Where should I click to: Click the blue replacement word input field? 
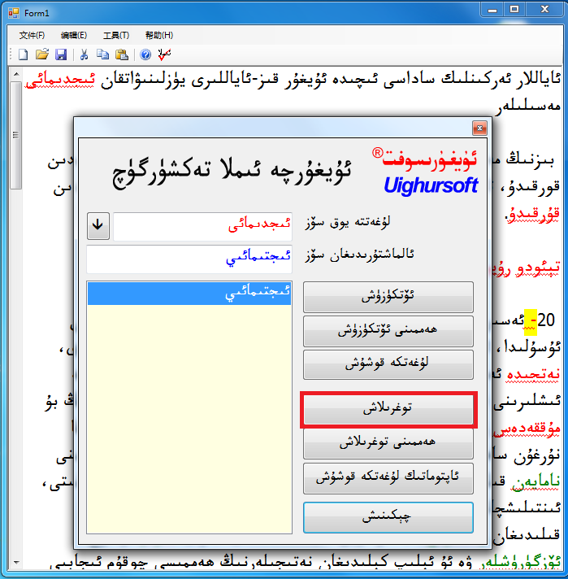click(189, 259)
